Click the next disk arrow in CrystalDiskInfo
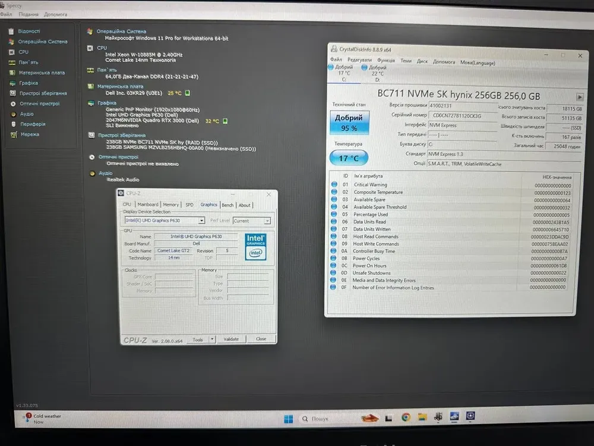 point(579,97)
